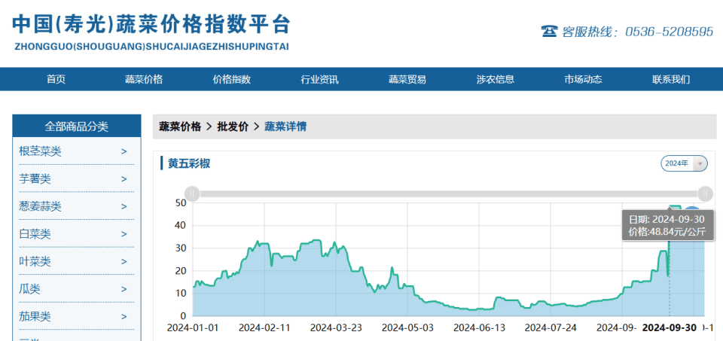Click the 2024-09-30 marker on the chart axis

click(669, 327)
